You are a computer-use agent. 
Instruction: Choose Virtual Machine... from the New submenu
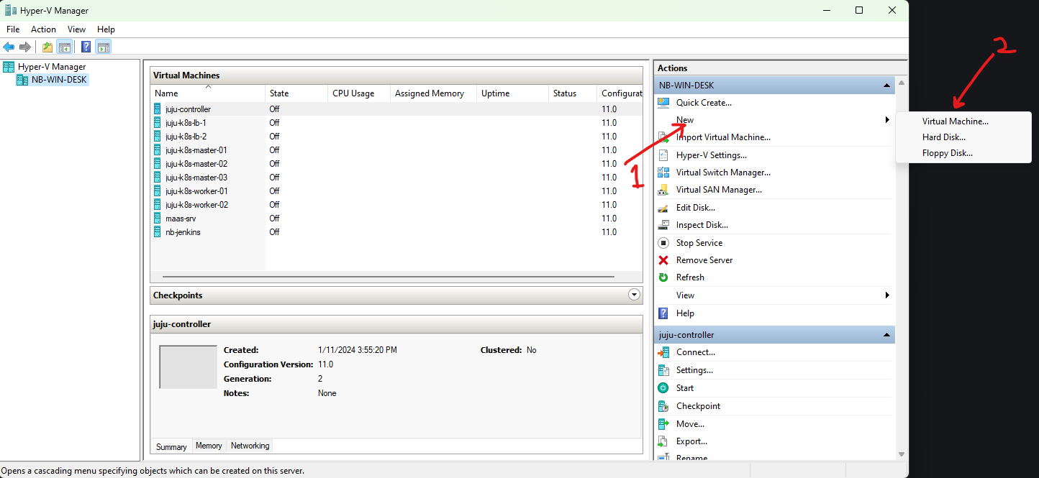[955, 121]
